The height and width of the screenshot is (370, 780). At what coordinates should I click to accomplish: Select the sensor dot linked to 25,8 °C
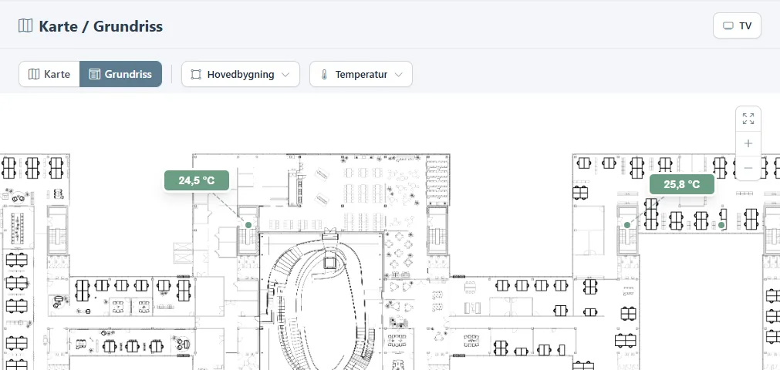click(626, 225)
